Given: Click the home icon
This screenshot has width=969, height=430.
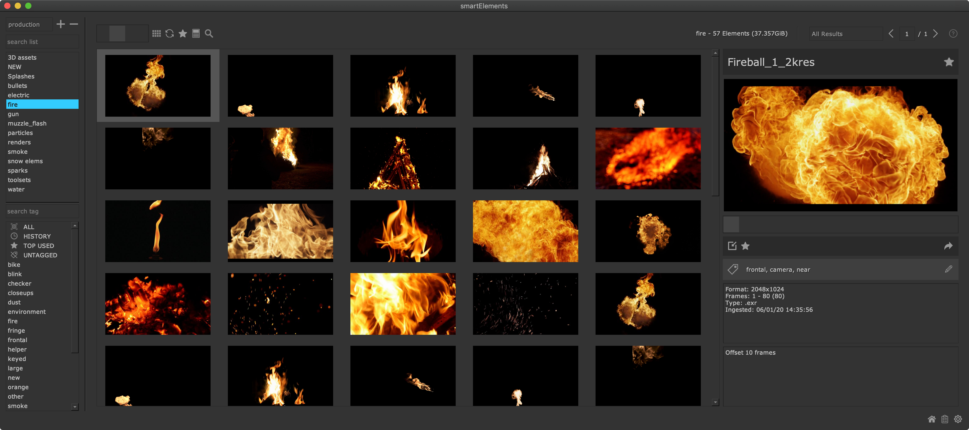Looking at the screenshot, I should (x=931, y=419).
